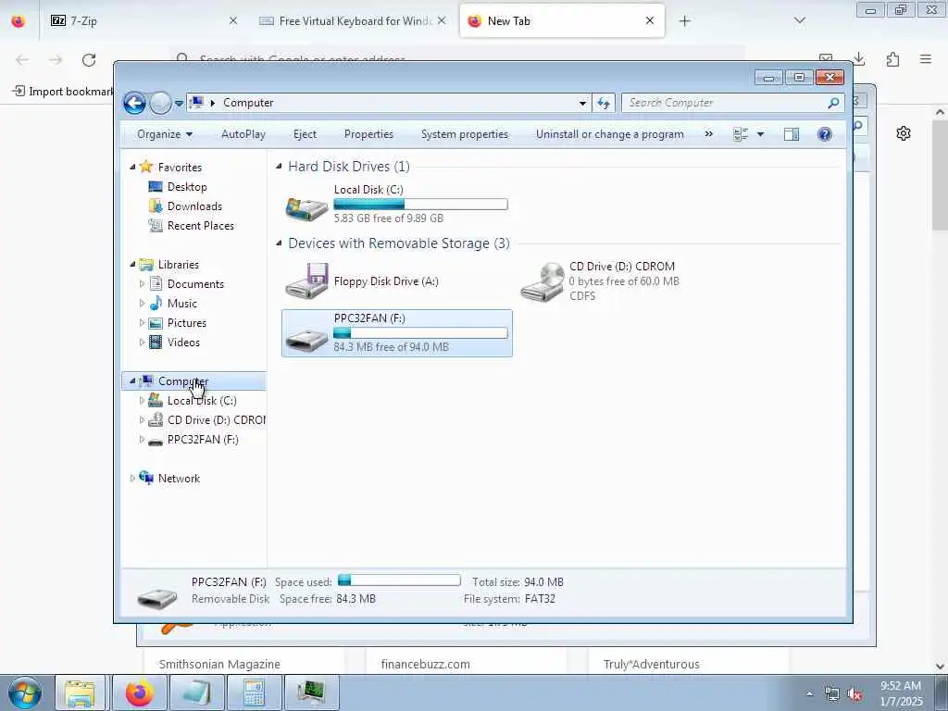Open a new Firefox tab
The height and width of the screenshot is (711, 948).
[684, 21]
